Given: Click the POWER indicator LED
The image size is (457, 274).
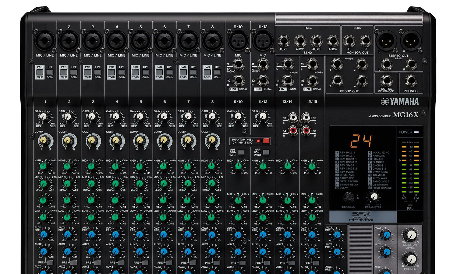Looking at the screenshot, I should click(416, 132).
